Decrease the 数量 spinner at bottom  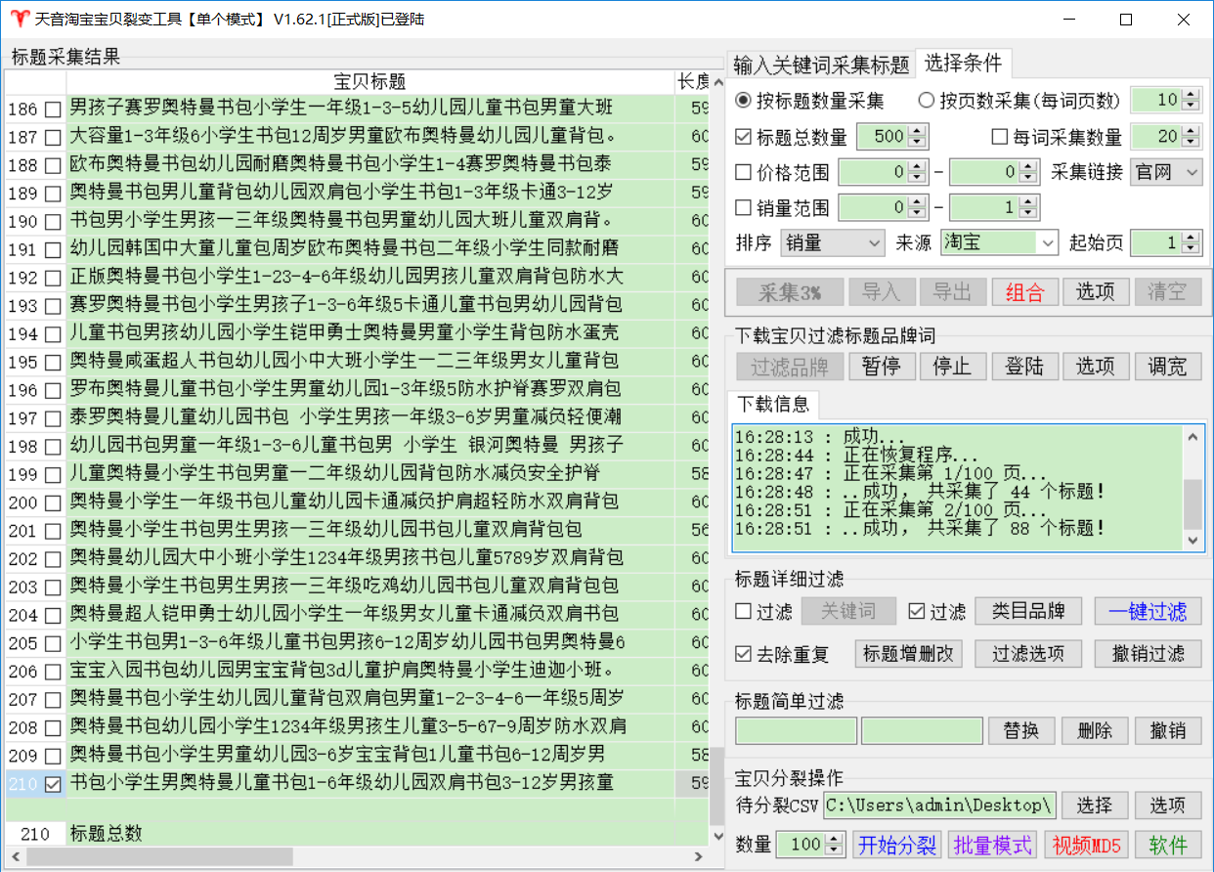click(x=836, y=850)
